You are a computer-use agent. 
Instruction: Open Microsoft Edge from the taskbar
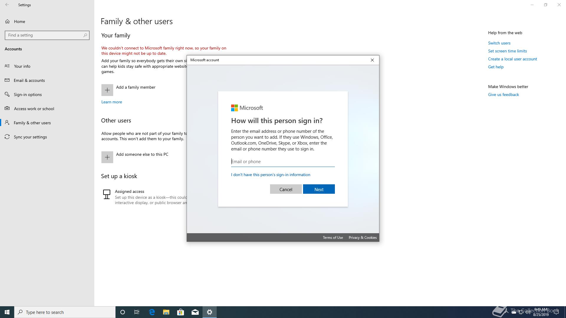point(152,312)
